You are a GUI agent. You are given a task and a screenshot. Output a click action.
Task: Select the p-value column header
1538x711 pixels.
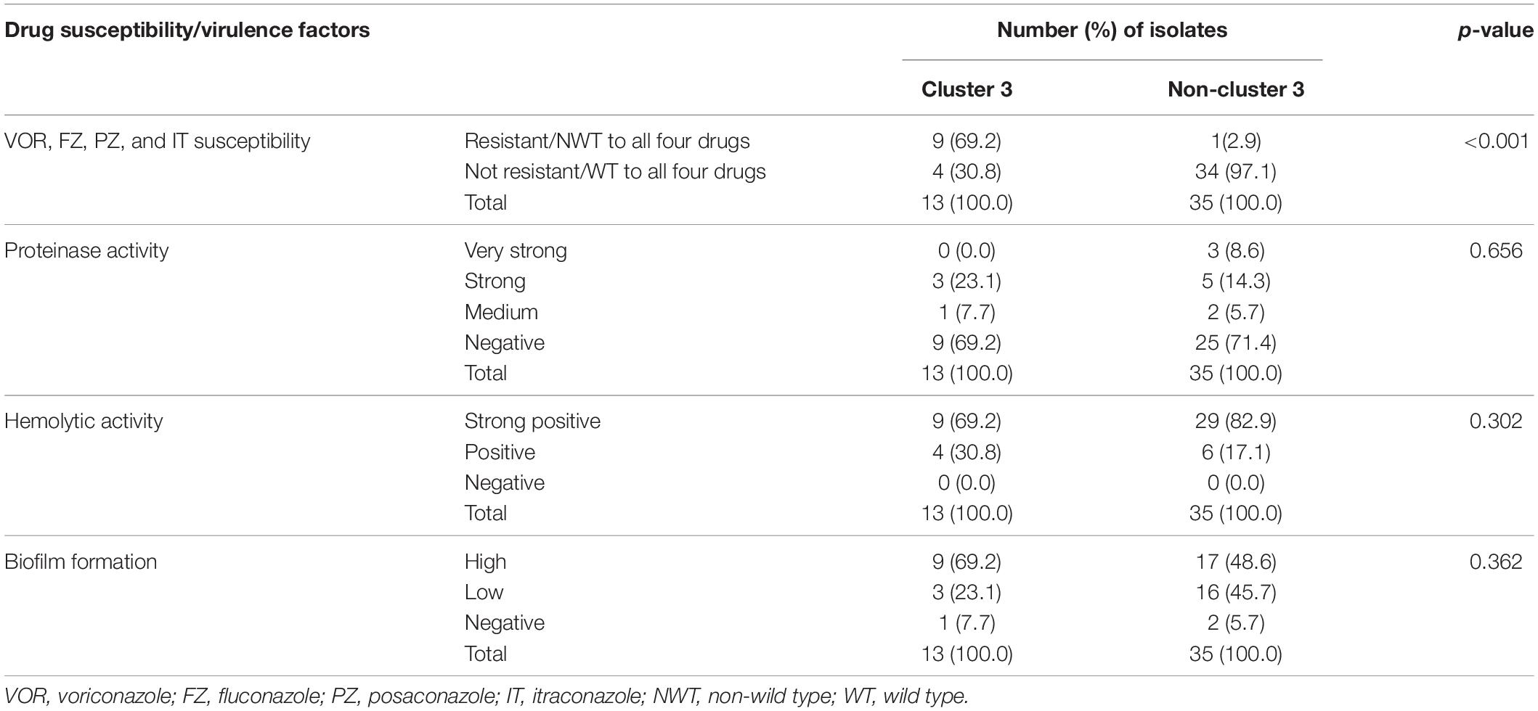[1495, 30]
